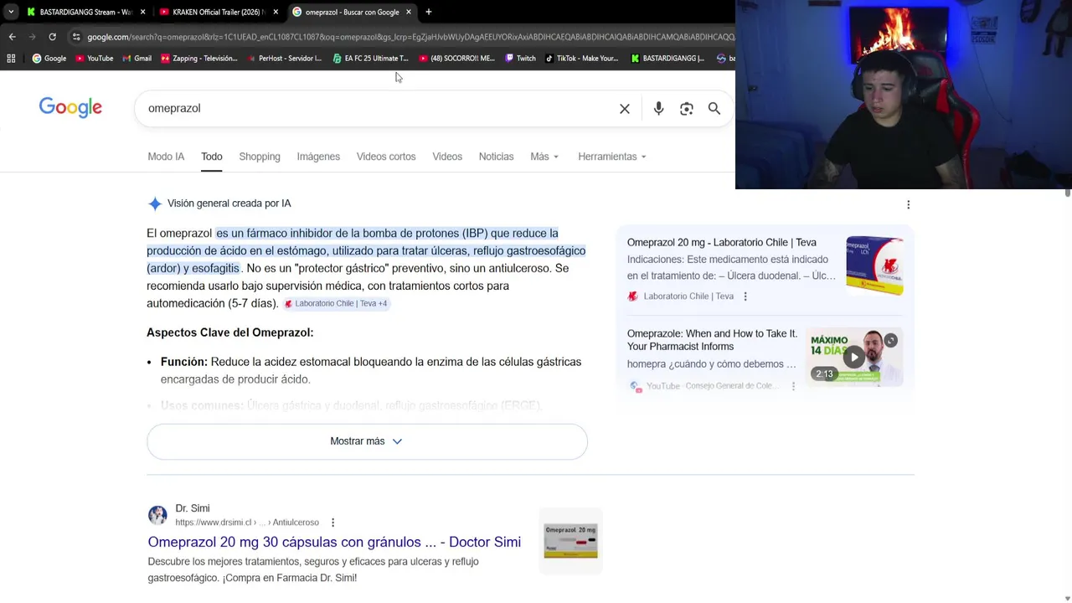Expand AI overview with Mostrar más

(x=367, y=441)
